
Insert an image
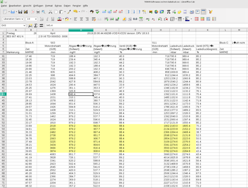[151, 12]
